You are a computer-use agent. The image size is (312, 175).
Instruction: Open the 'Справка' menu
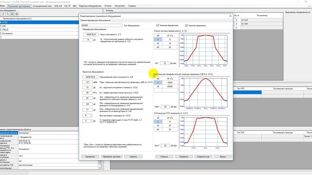(x=132, y=6)
